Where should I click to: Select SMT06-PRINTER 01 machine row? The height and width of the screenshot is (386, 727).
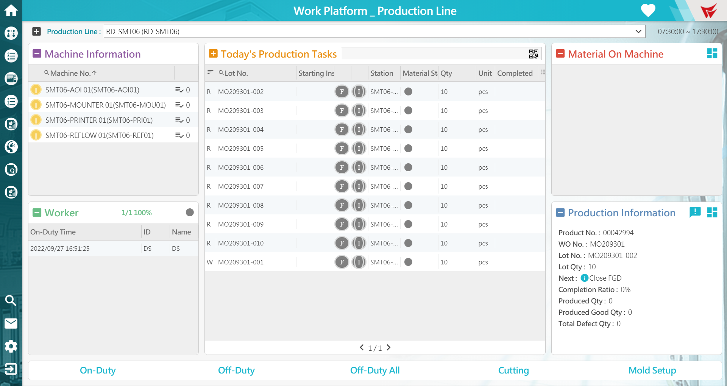[x=99, y=120]
